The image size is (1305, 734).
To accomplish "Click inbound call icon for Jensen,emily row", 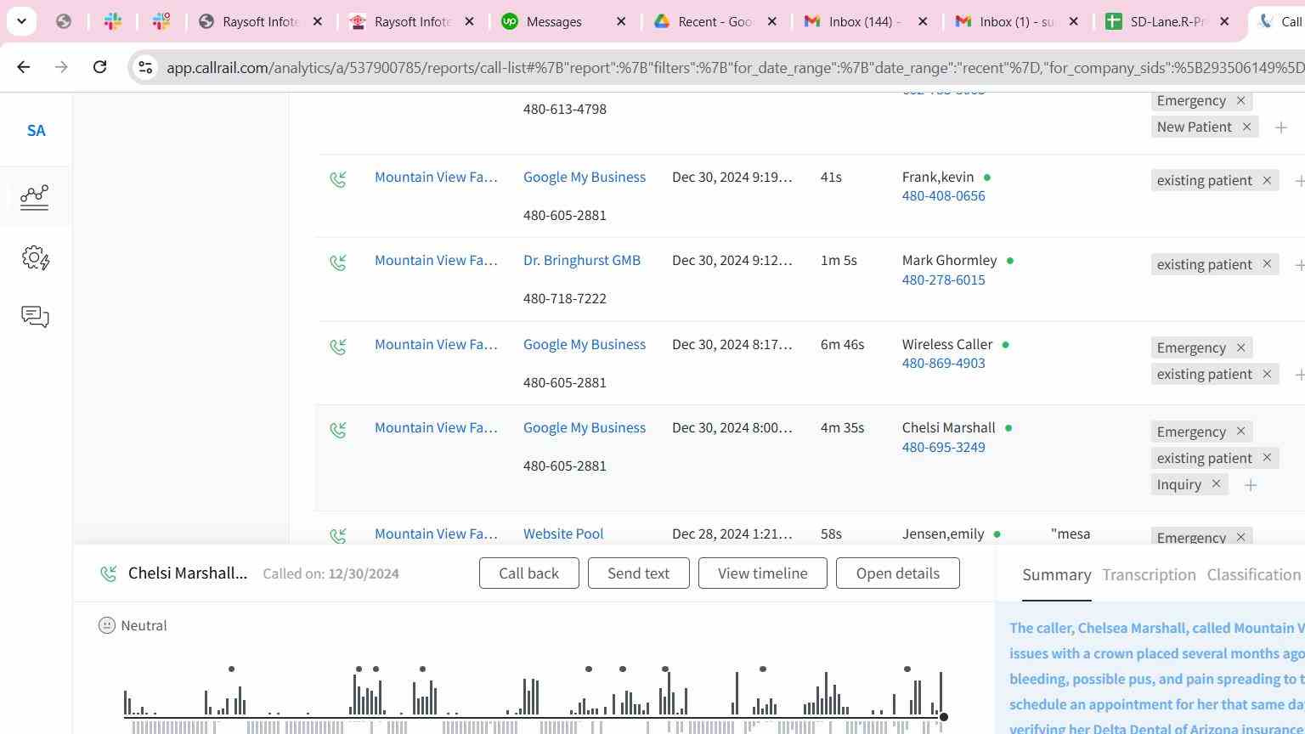I will [338, 536].
